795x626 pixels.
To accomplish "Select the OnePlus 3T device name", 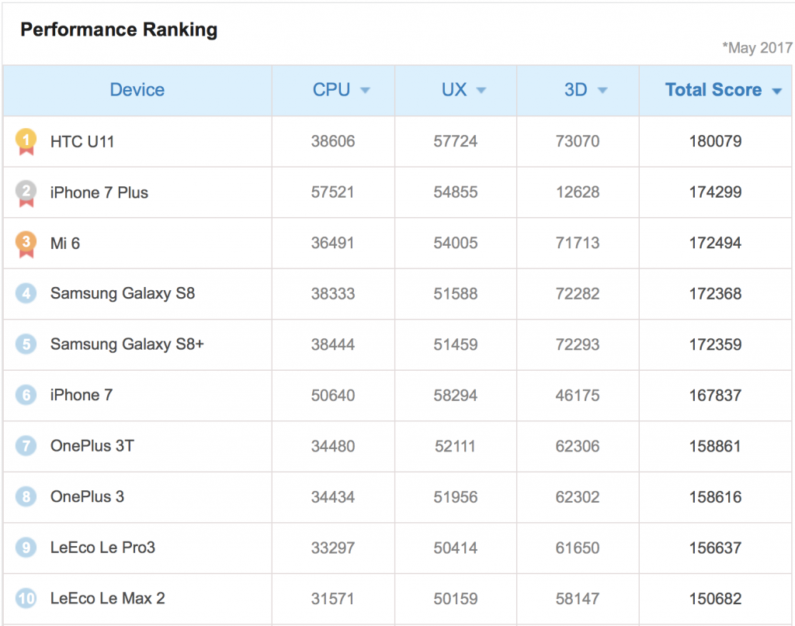I will point(92,446).
